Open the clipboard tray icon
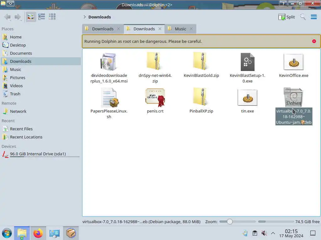This screenshot has width=321, height=240. tap(255, 233)
